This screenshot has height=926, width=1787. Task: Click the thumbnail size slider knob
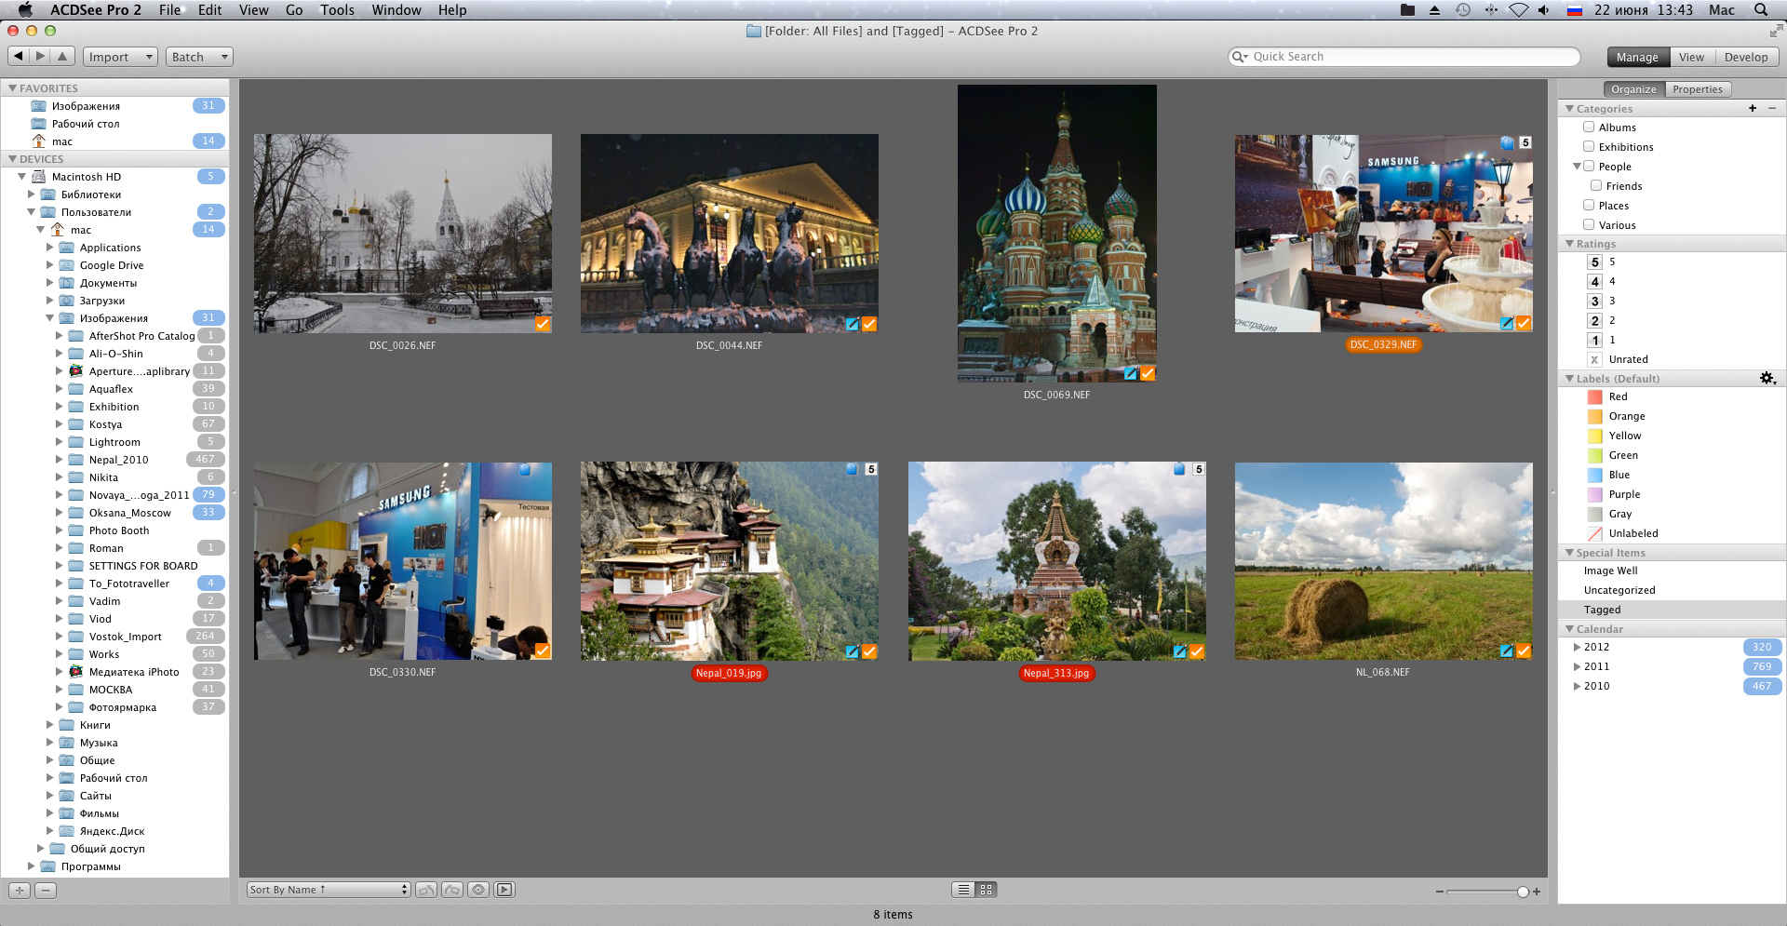[1523, 892]
